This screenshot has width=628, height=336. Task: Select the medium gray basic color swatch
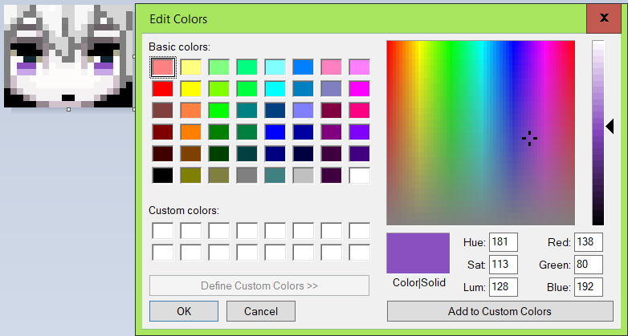click(247, 175)
